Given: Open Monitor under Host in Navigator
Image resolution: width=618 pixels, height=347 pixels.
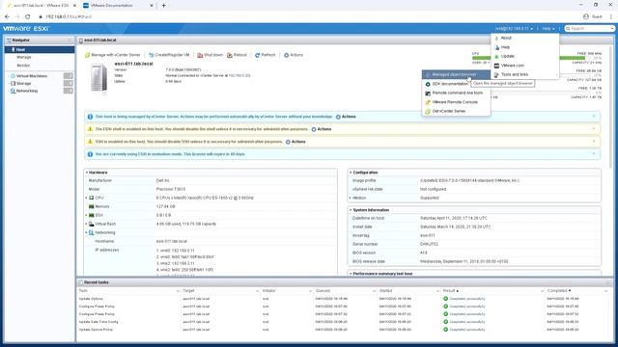Looking at the screenshot, I should pyautogui.click(x=23, y=66).
